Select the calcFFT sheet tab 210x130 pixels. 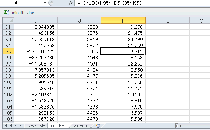[59, 126]
